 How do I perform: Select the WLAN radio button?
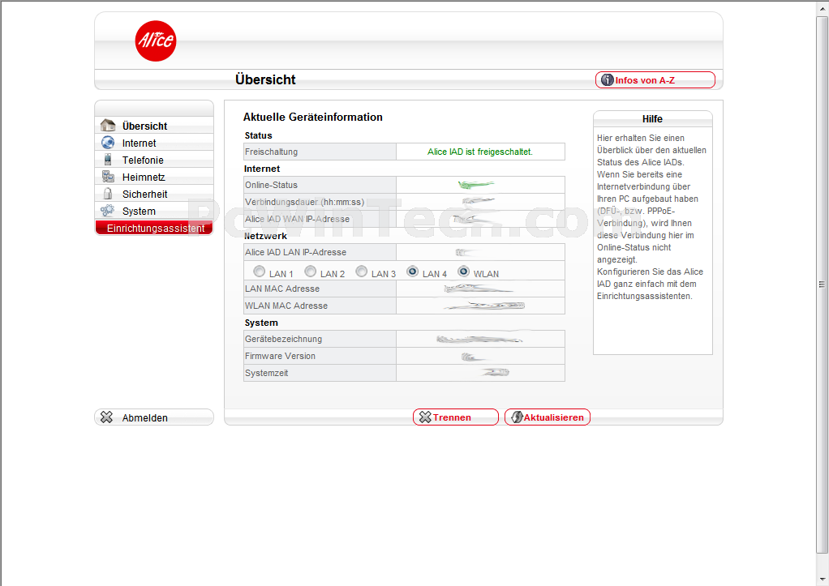point(464,271)
